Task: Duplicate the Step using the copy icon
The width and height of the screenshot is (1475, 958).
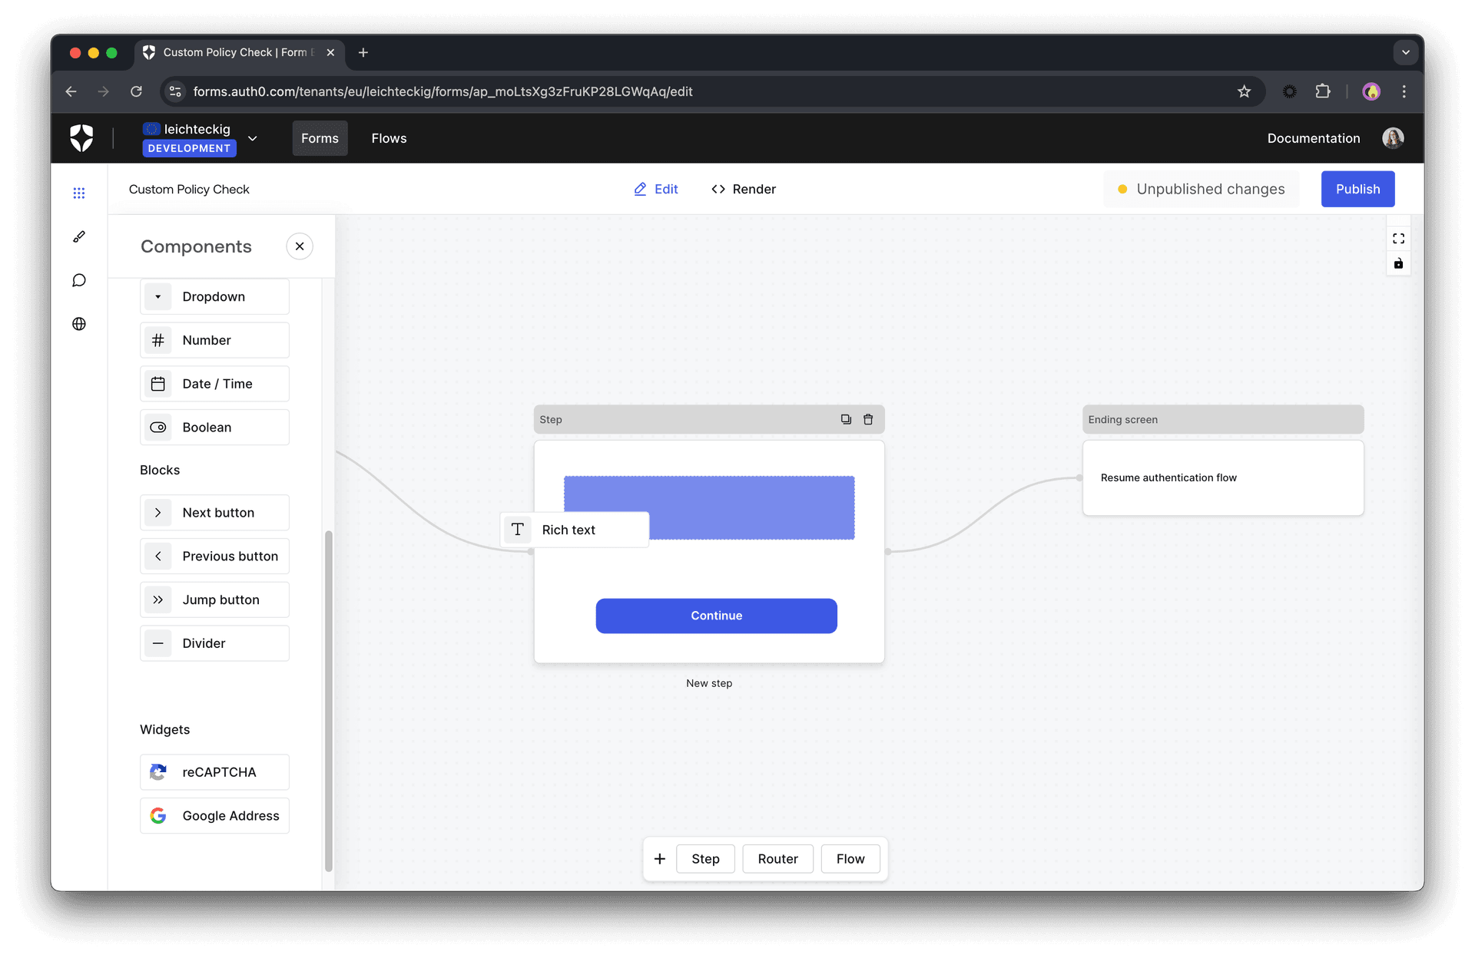Action: pyautogui.click(x=846, y=419)
